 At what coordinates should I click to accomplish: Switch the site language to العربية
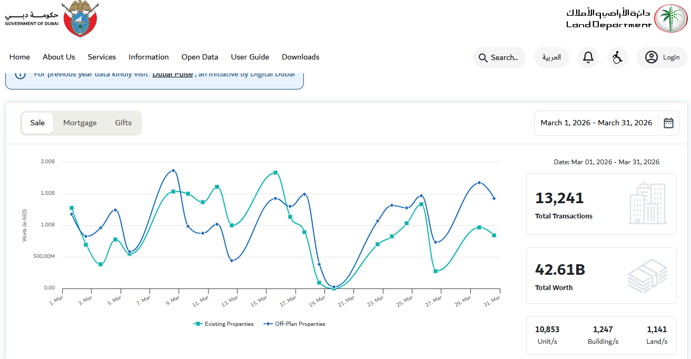551,57
